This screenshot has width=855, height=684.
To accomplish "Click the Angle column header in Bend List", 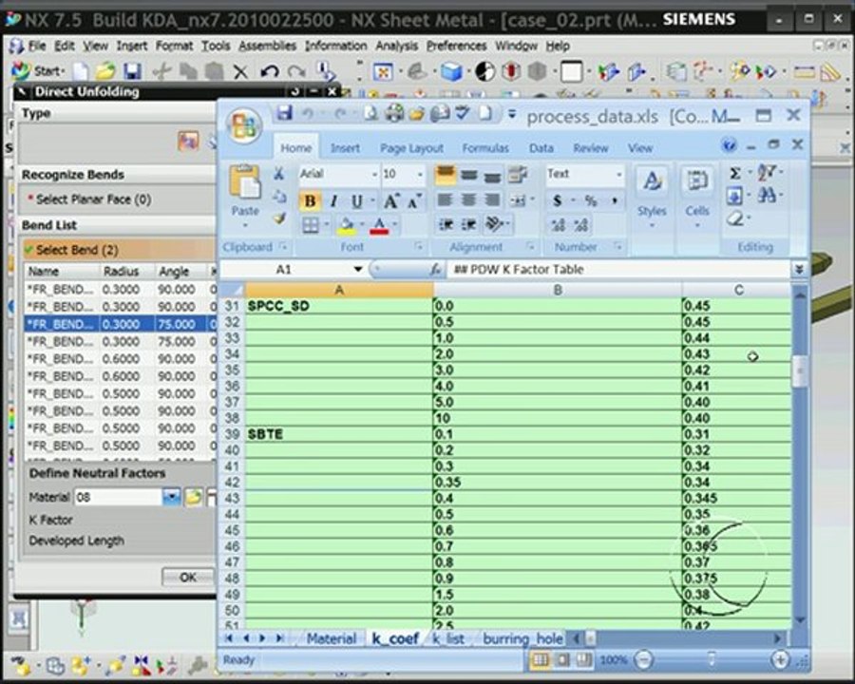I will pyautogui.click(x=181, y=271).
